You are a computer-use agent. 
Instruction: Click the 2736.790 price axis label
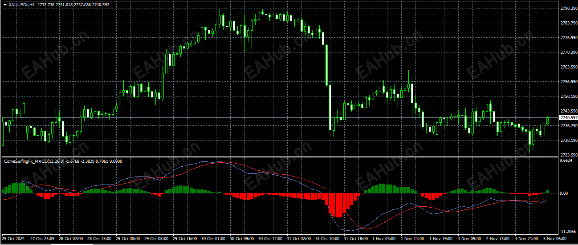[568, 125]
